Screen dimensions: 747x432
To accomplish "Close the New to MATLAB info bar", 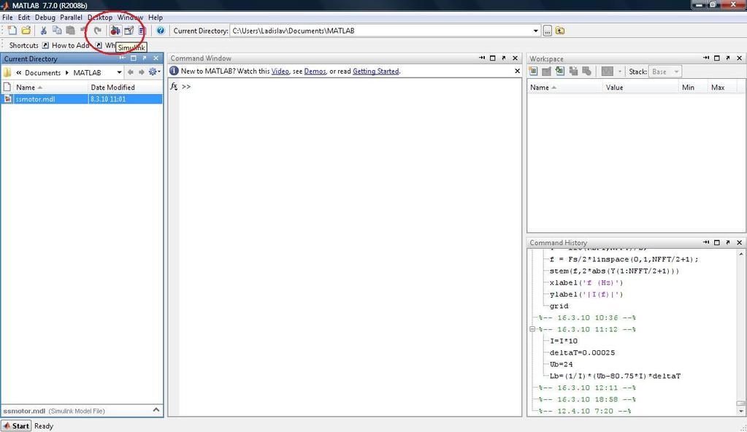I will pos(518,71).
